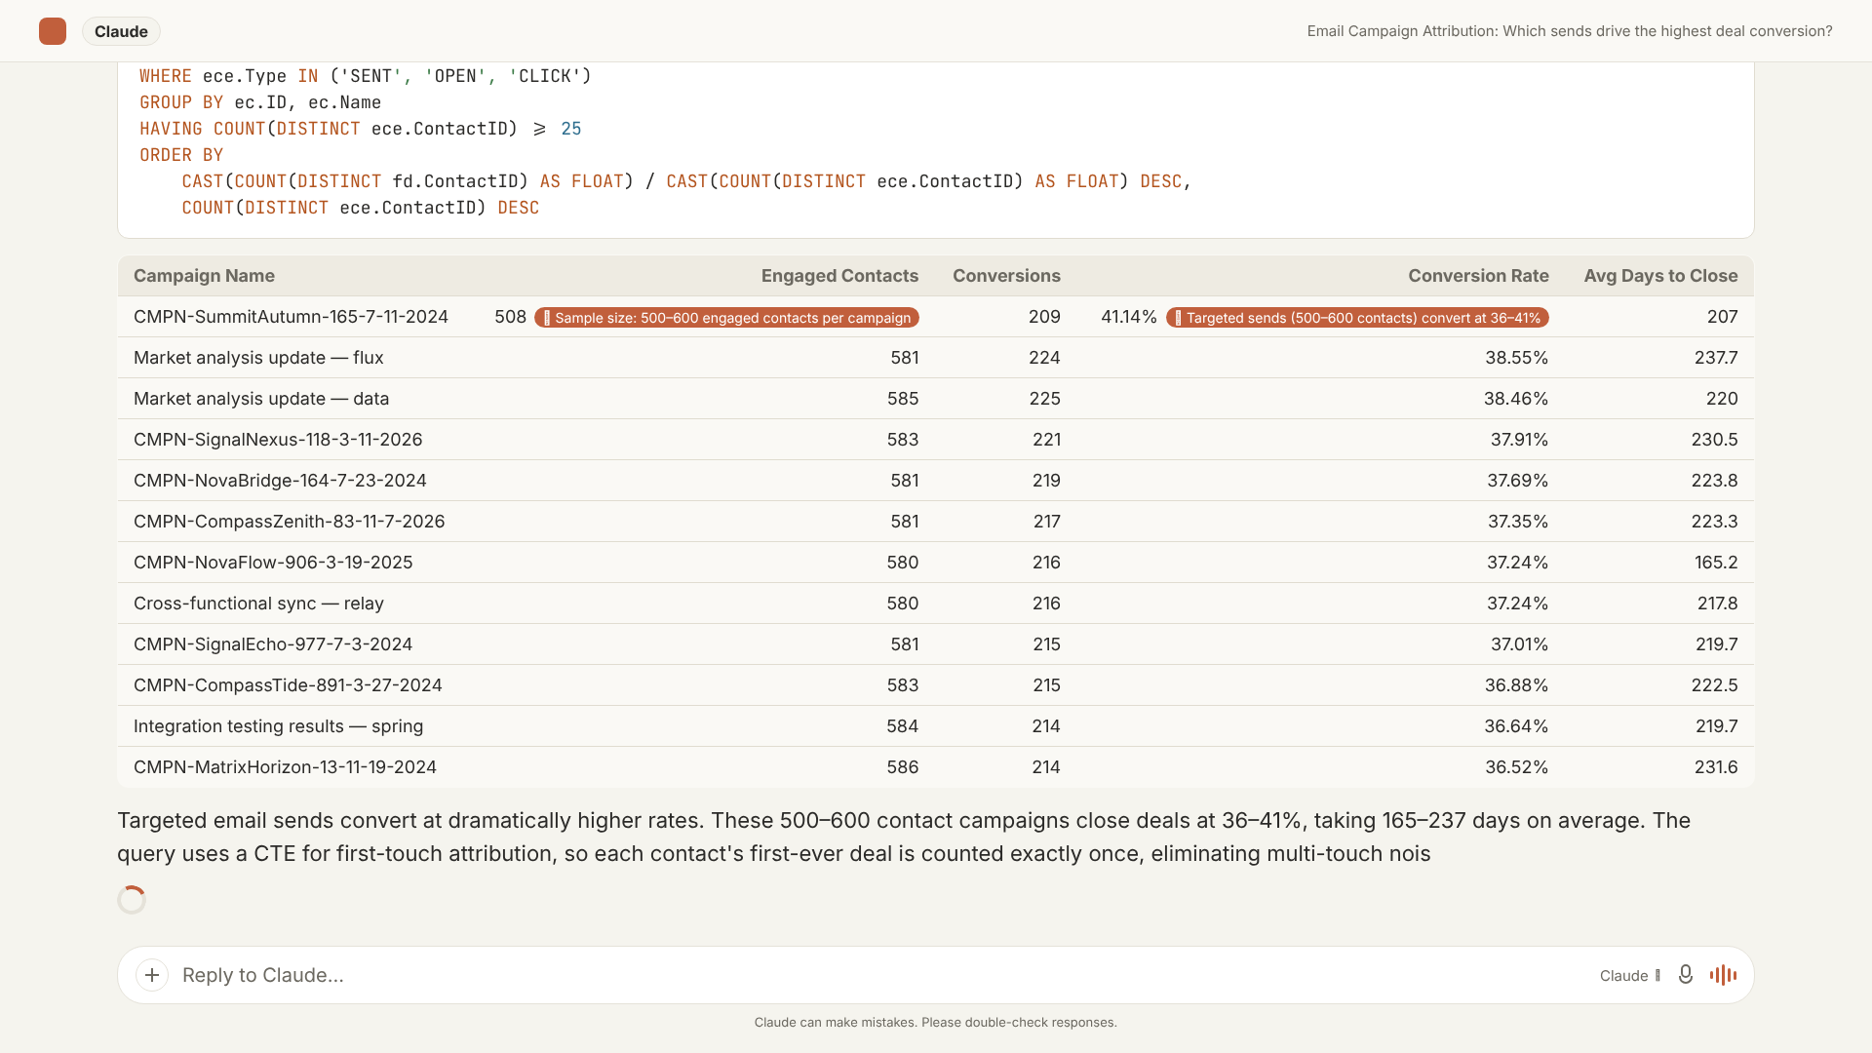Select CMPN-CompassZenith-83-11-7-2026 cell
This screenshot has height=1053, width=1872.
(289, 522)
